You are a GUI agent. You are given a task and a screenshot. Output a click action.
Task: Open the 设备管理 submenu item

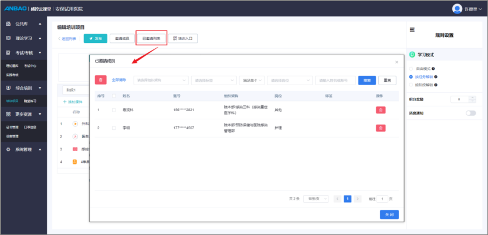(x=12, y=136)
